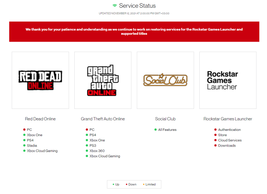Select PC status under Grand Theft Auto Online
This screenshot has width=267, height=194.
coord(90,129)
